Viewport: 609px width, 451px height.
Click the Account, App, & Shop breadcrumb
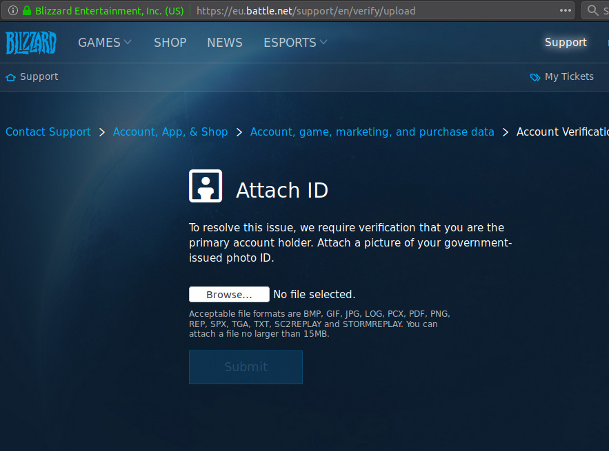click(x=170, y=132)
